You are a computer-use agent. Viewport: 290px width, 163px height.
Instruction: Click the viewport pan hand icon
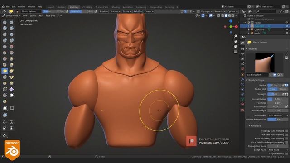coord(236,41)
